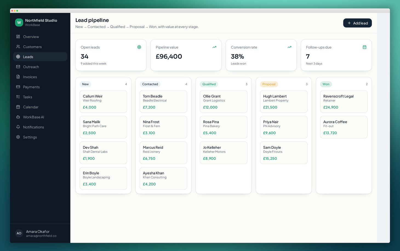Screen dimensions: 400x251
Task: Click the Add lead button label
Action: pos(361,23)
